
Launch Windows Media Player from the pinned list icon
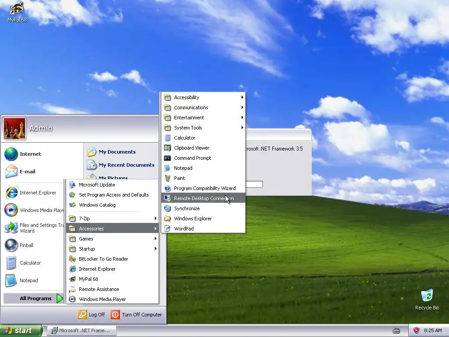point(11,210)
